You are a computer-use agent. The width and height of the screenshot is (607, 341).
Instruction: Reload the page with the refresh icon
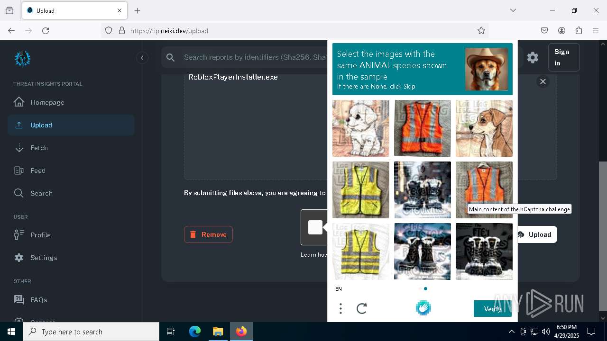point(46,30)
